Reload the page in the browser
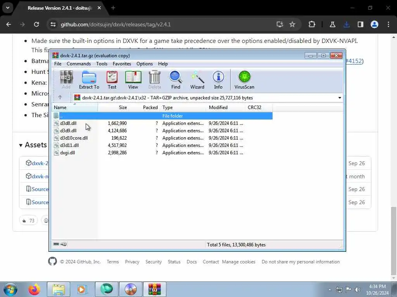397x297 pixels. (36, 24)
